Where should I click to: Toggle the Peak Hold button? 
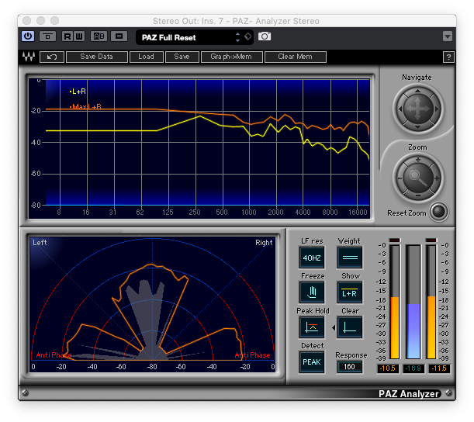pyautogui.click(x=312, y=327)
